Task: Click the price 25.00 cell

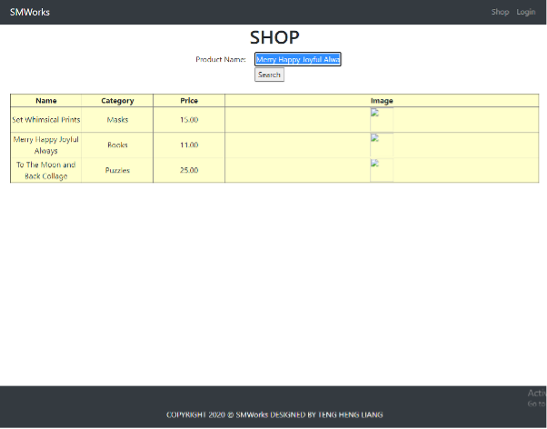Action: [189, 170]
